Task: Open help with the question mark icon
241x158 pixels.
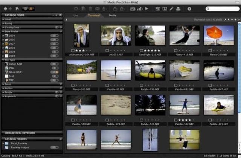Action: tap(189, 8)
